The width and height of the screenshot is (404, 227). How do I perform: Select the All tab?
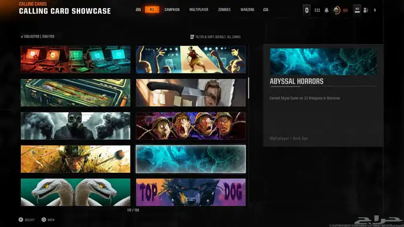click(x=152, y=10)
